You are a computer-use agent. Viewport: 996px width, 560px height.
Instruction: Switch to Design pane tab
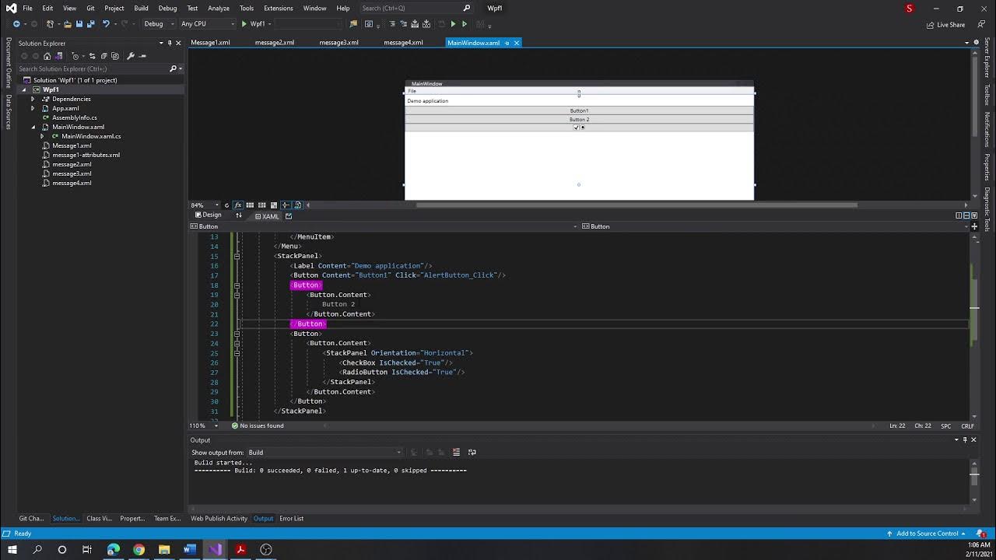(208, 215)
